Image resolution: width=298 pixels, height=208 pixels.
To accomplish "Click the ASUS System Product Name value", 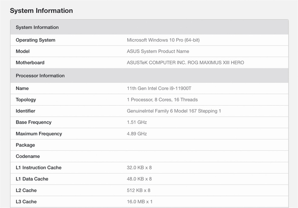I will pyautogui.click(x=158, y=51).
